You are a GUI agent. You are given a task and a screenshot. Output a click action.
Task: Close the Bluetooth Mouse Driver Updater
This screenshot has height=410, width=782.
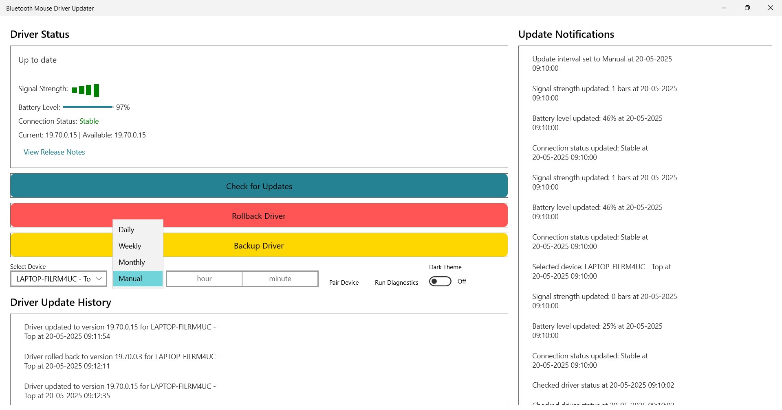(x=771, y=8)
